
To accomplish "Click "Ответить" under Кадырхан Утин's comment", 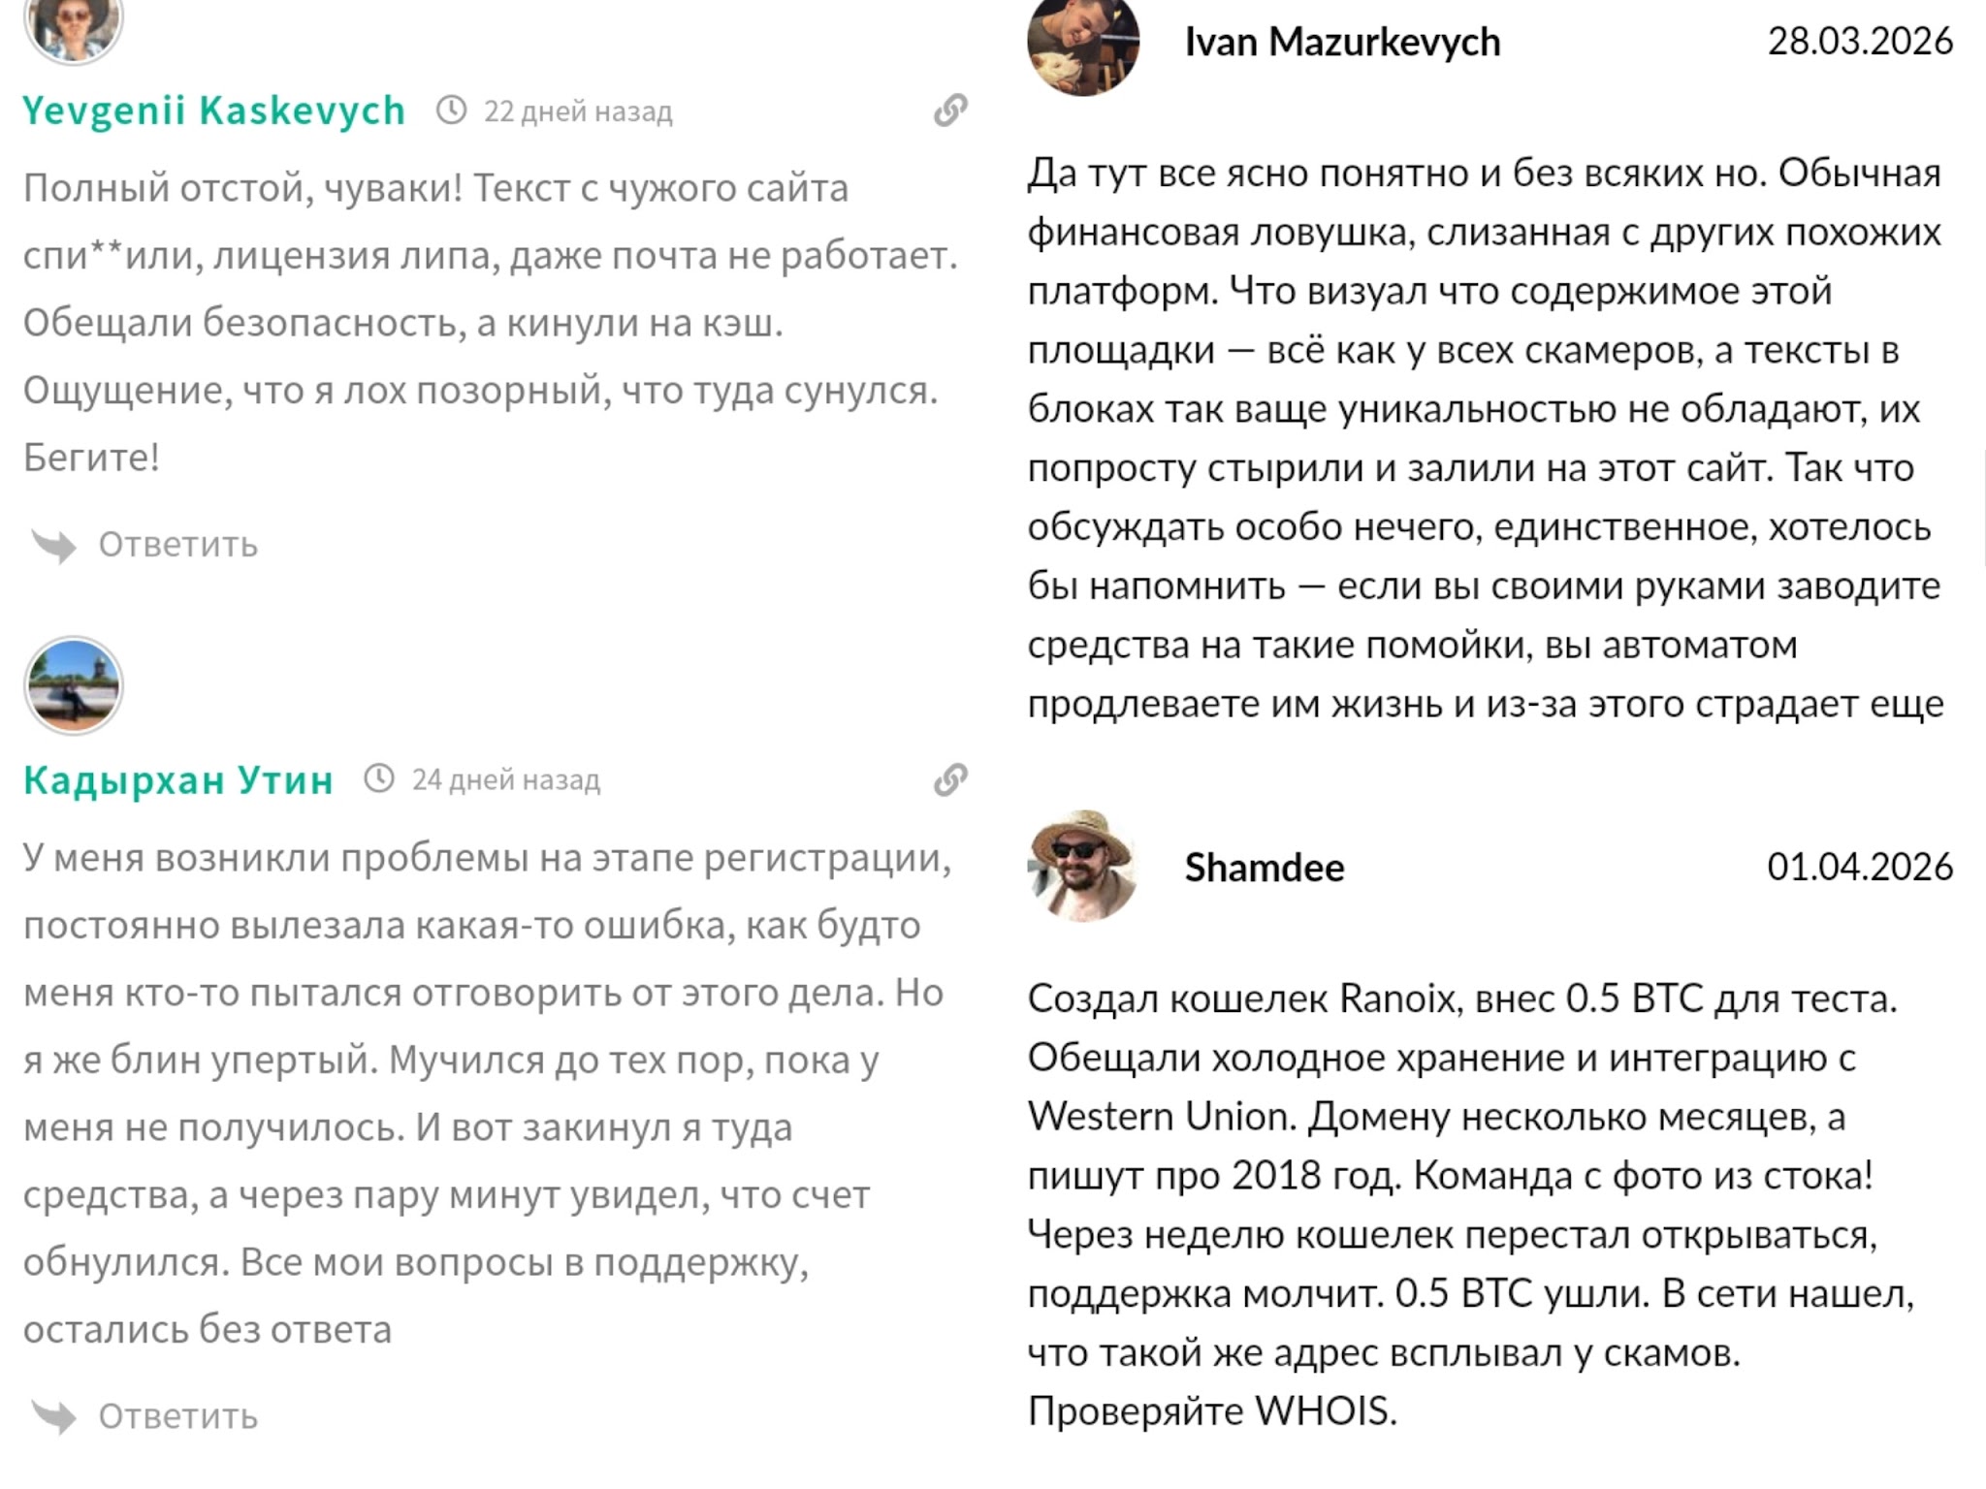I will pyautogui.click(x=178, y=1416).
